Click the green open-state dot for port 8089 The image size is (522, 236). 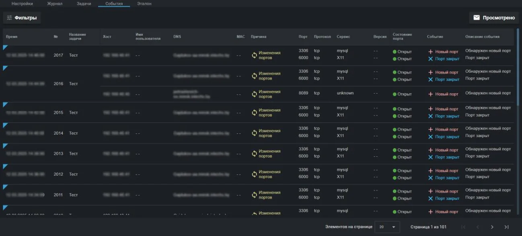[x=395, y=94]
